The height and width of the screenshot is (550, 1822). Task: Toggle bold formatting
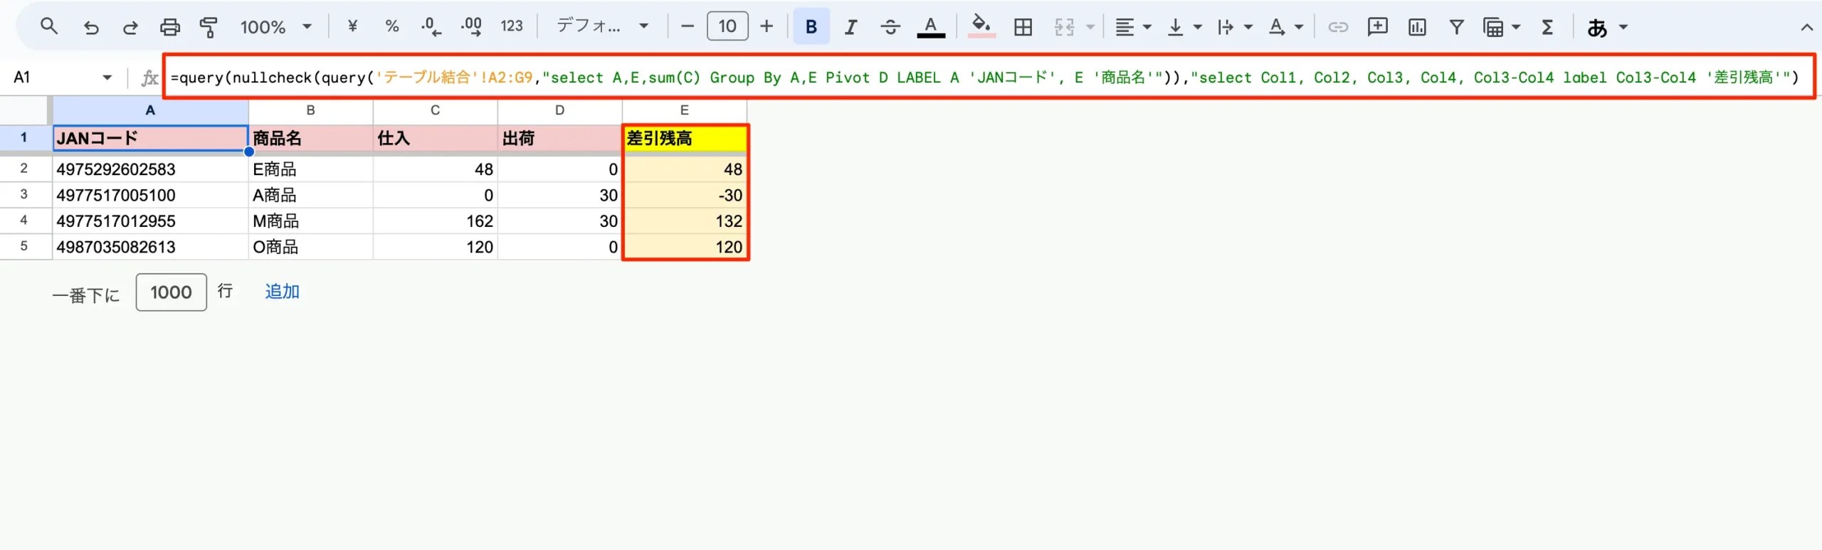(x=811, y=27)
